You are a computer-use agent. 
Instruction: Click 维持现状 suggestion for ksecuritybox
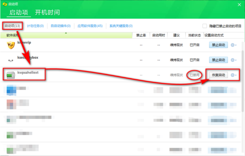pos(176,60)
